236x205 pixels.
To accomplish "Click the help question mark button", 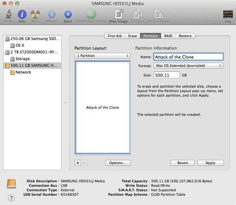I will click(11, 198).
